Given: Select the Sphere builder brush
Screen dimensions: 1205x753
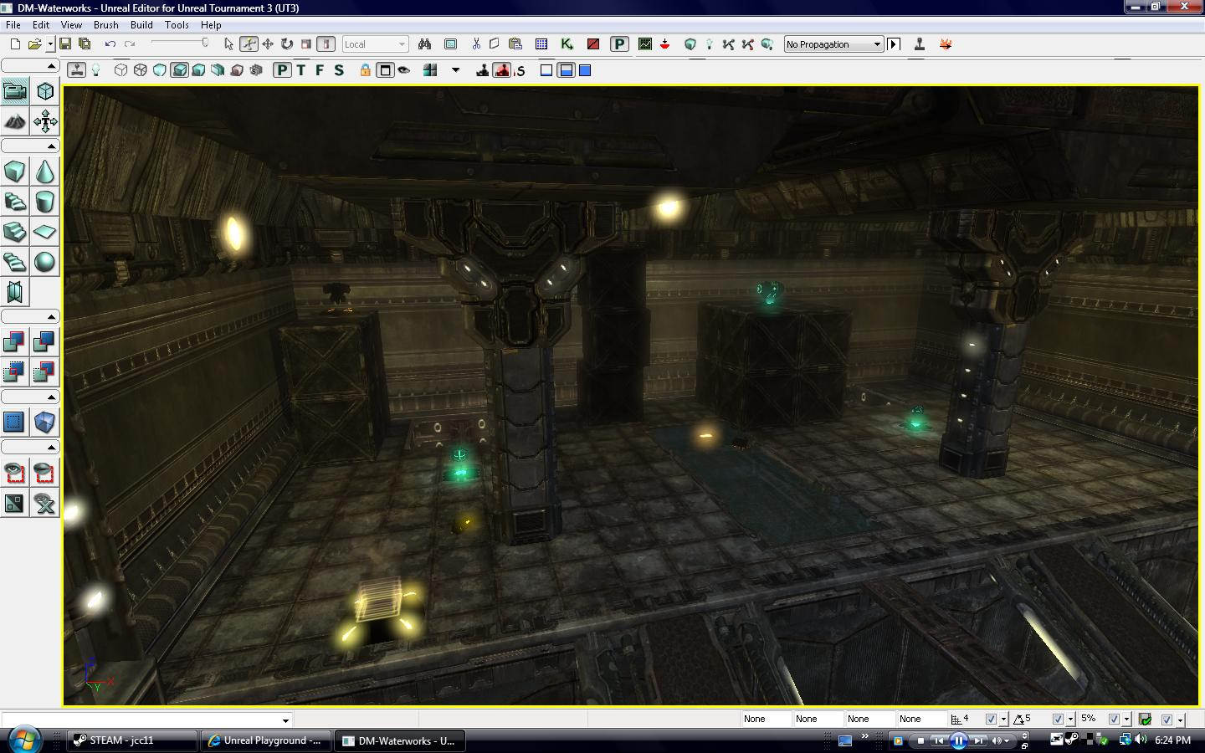Looking at the screenshot, I should pyautogui.click(x=44, y=262).
